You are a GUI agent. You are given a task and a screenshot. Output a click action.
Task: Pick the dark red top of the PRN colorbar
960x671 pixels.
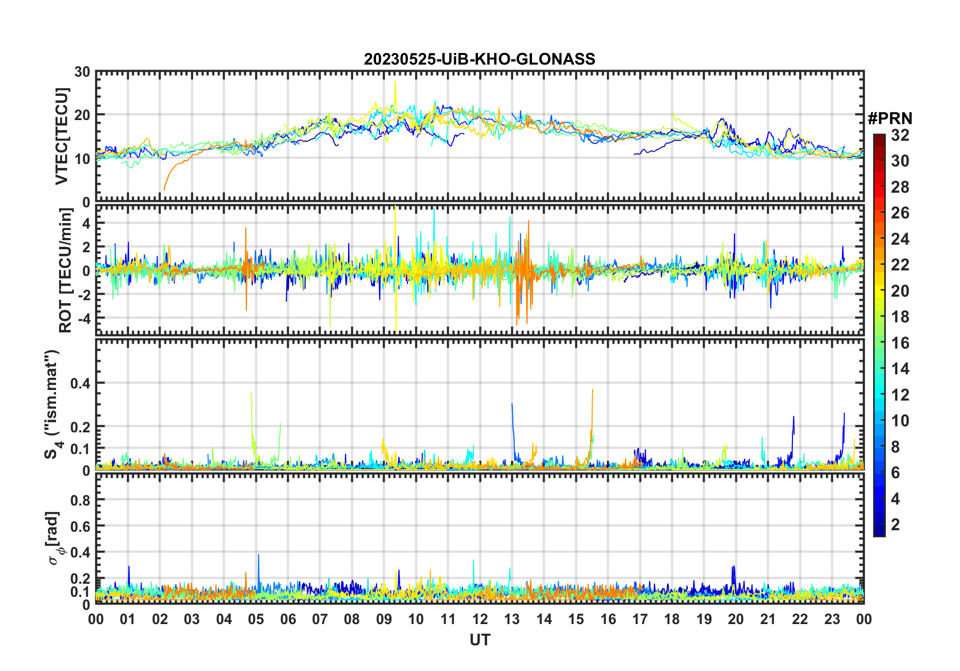tap(879, 139)
